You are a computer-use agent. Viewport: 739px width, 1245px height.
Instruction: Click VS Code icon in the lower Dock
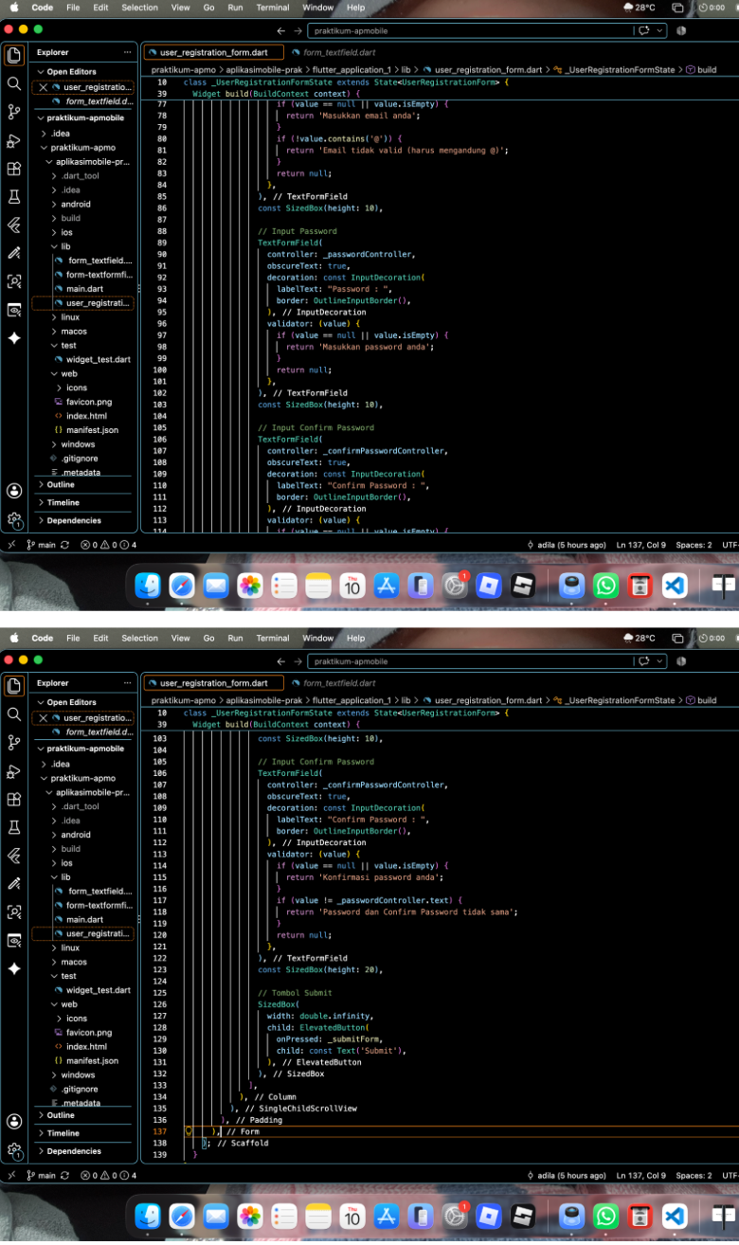pyautogui.click(x=674, y=1217)
